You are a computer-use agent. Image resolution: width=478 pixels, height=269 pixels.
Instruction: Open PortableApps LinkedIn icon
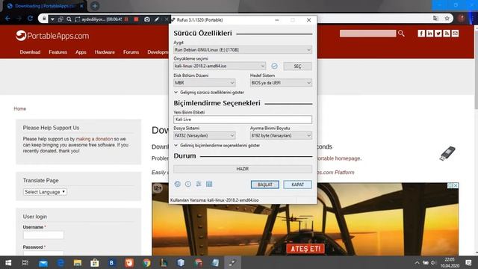(430, 33)
